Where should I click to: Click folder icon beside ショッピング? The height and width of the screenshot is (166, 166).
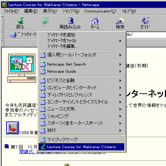pyautogui.click(x=43, y=116)
